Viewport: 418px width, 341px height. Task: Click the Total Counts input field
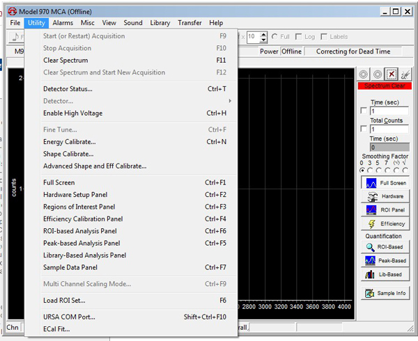[389, 129]
